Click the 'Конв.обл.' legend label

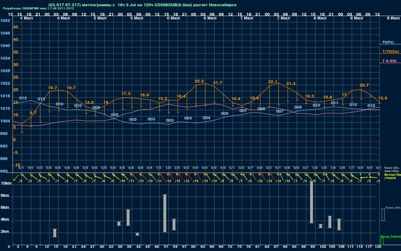(x=393, y=208)
